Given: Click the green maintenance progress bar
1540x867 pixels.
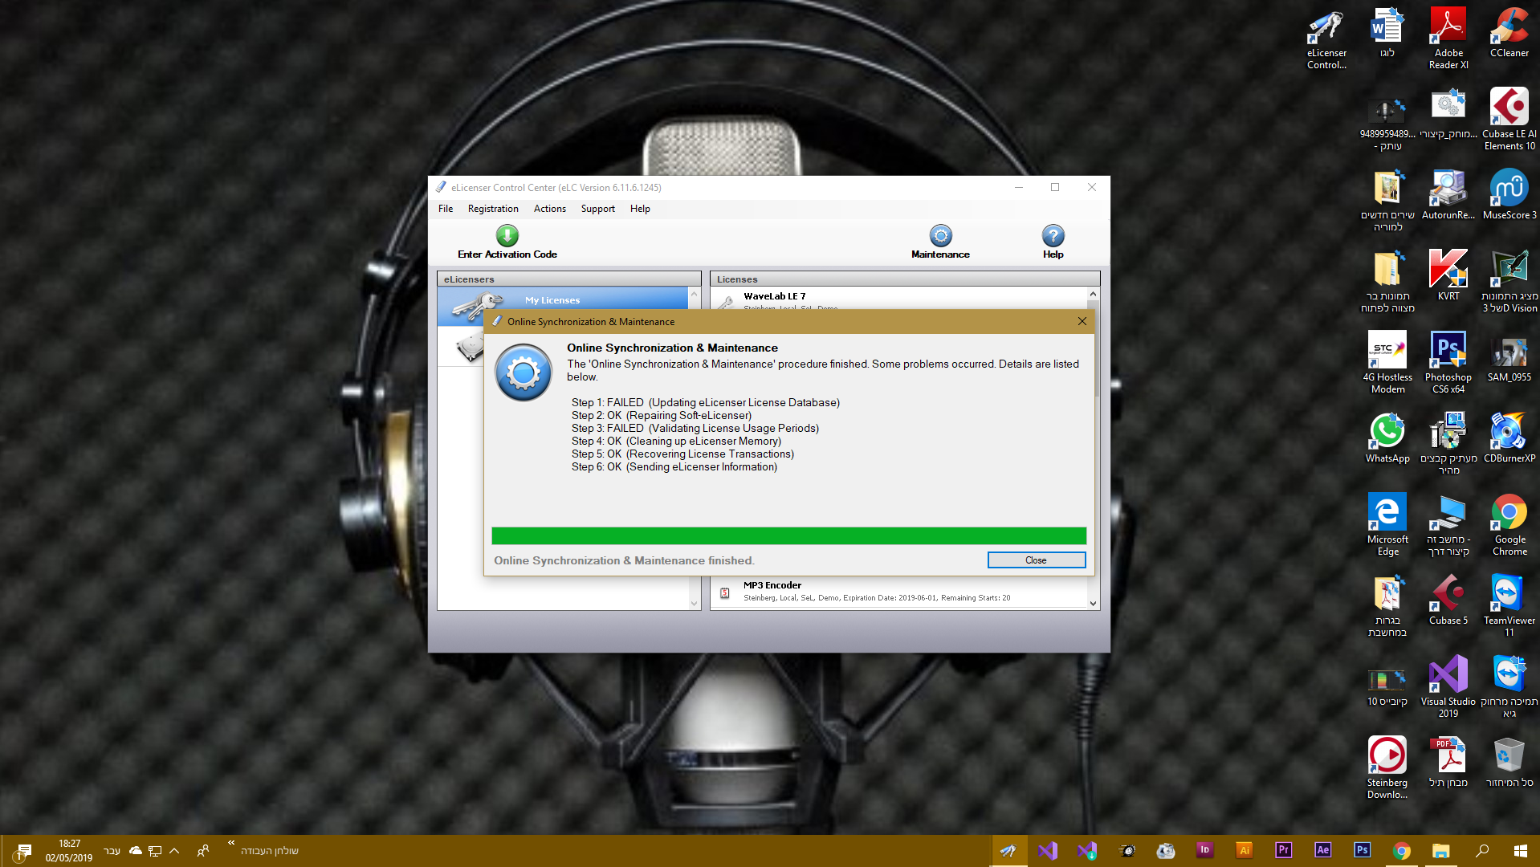Looking at the screenshot, I should tap(788, 535).
